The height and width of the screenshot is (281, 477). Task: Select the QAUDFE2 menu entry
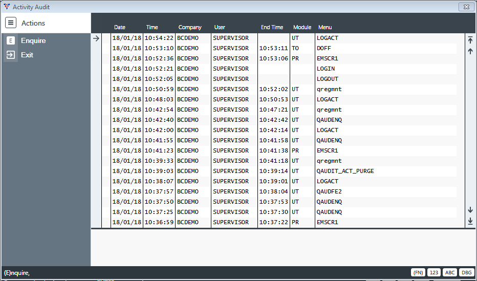(329, 191)
